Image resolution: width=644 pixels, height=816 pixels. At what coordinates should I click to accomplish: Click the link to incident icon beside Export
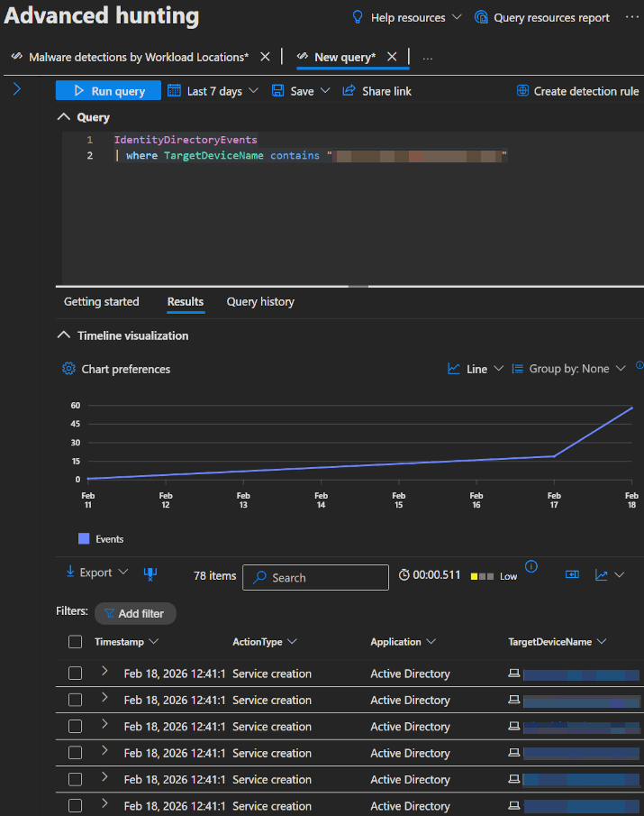[150, 573]
